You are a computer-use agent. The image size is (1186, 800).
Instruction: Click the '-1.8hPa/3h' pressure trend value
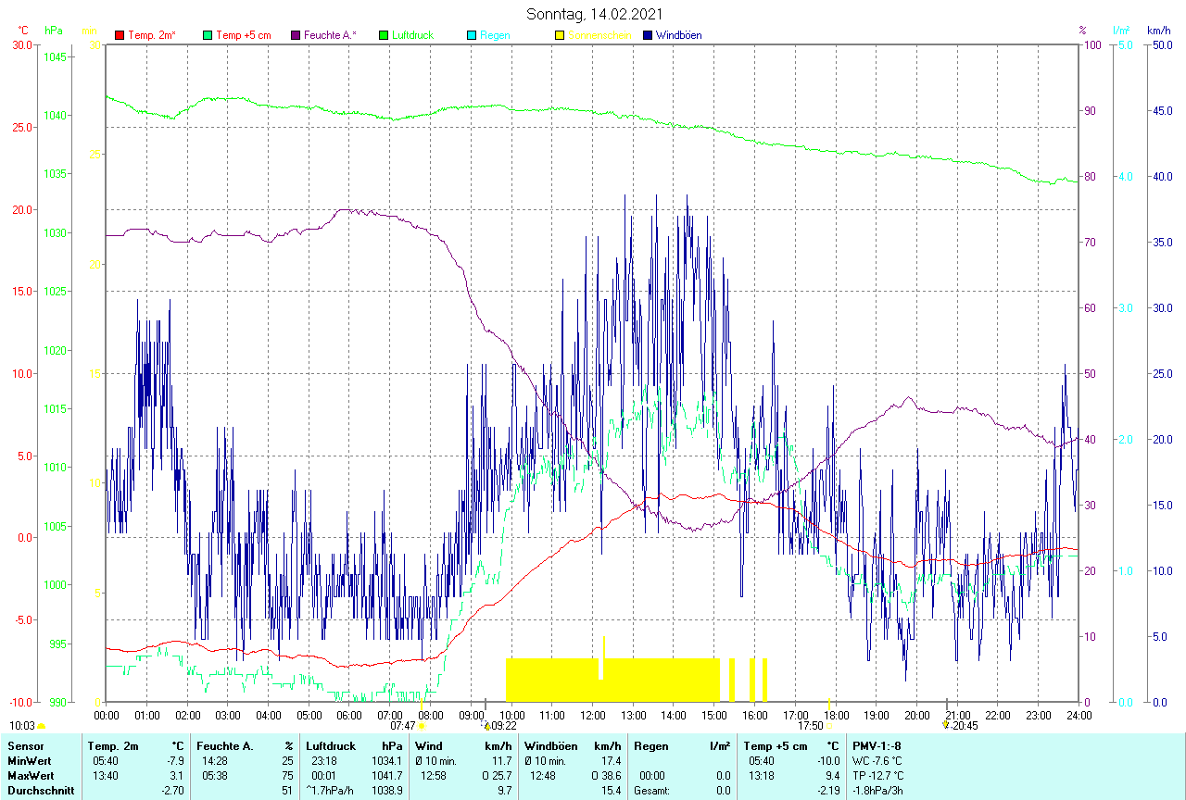click(877, 791)
